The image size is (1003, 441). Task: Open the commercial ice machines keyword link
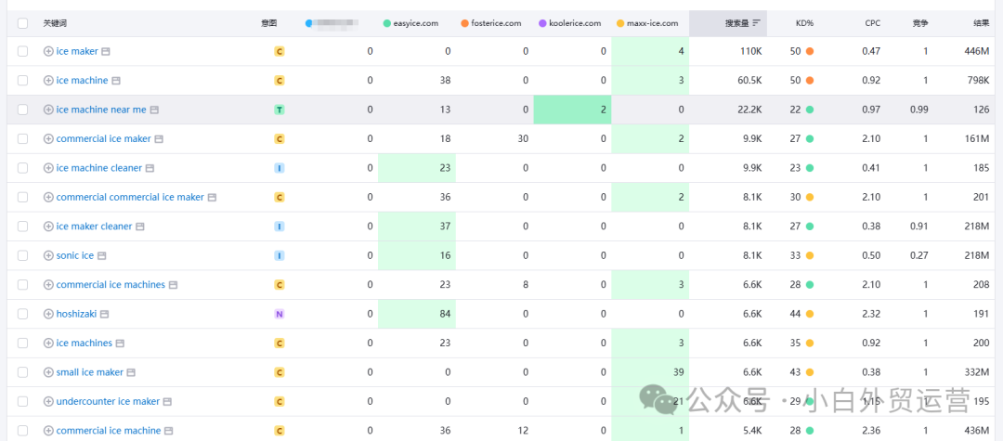(111, 285)
